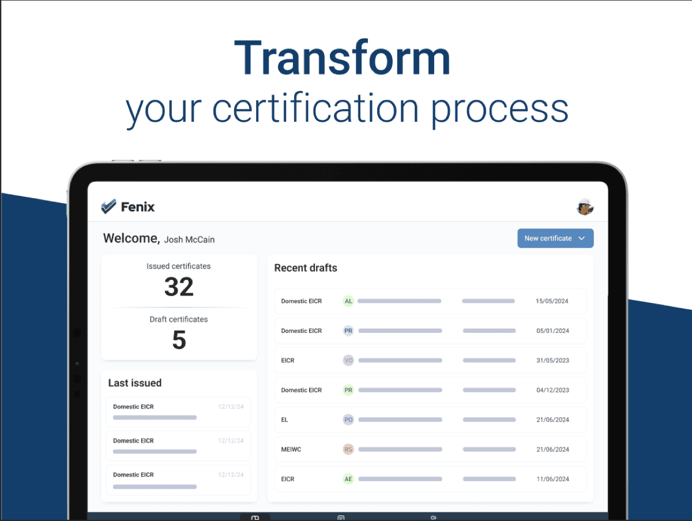Click the PO avatar badge
The image size is (692, 521).
348,420
